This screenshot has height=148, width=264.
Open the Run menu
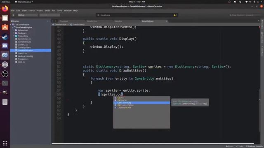coord(54,11)
